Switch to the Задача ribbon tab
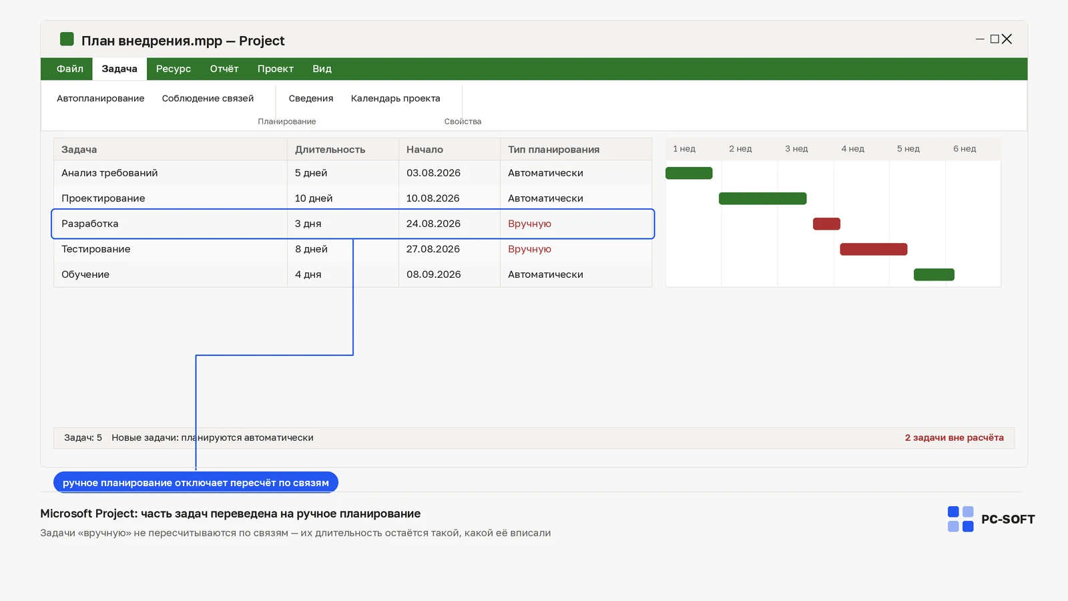Viewport: 1068px width, 601px height. click(119, 69)
